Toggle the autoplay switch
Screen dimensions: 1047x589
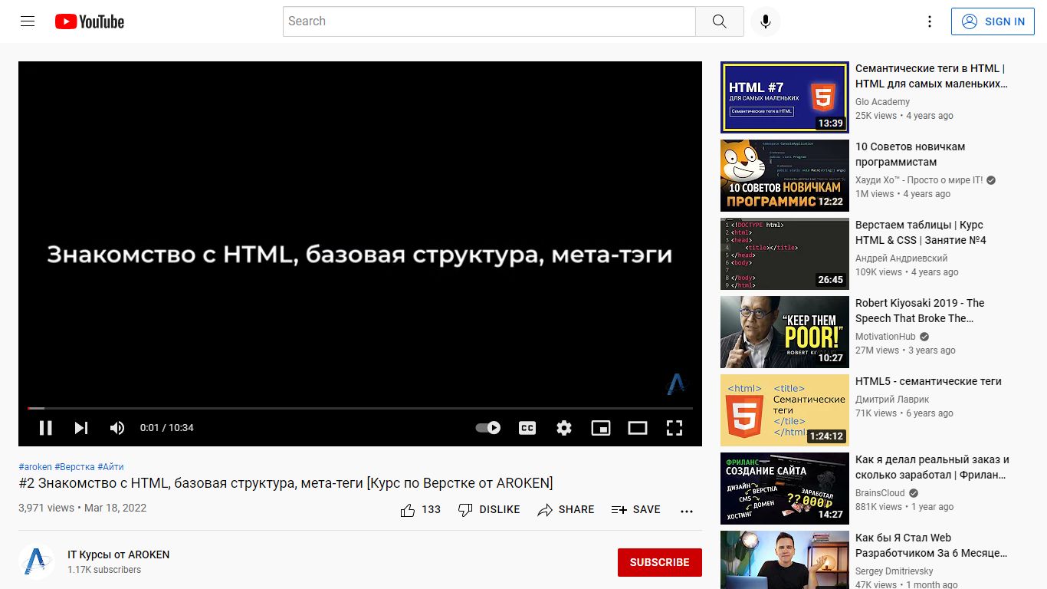[x=488, y=428]
